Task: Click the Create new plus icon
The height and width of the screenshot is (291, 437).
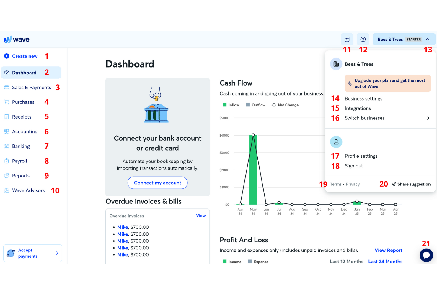Action: point(6,56)
